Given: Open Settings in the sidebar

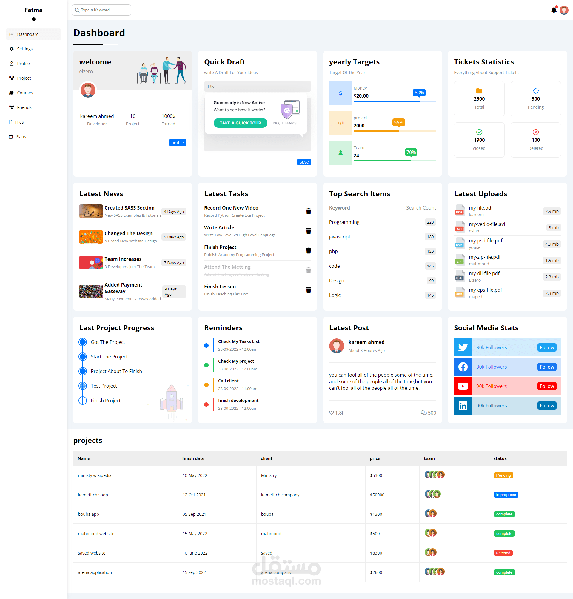Looking at the screenshot, I should point(25,49).
